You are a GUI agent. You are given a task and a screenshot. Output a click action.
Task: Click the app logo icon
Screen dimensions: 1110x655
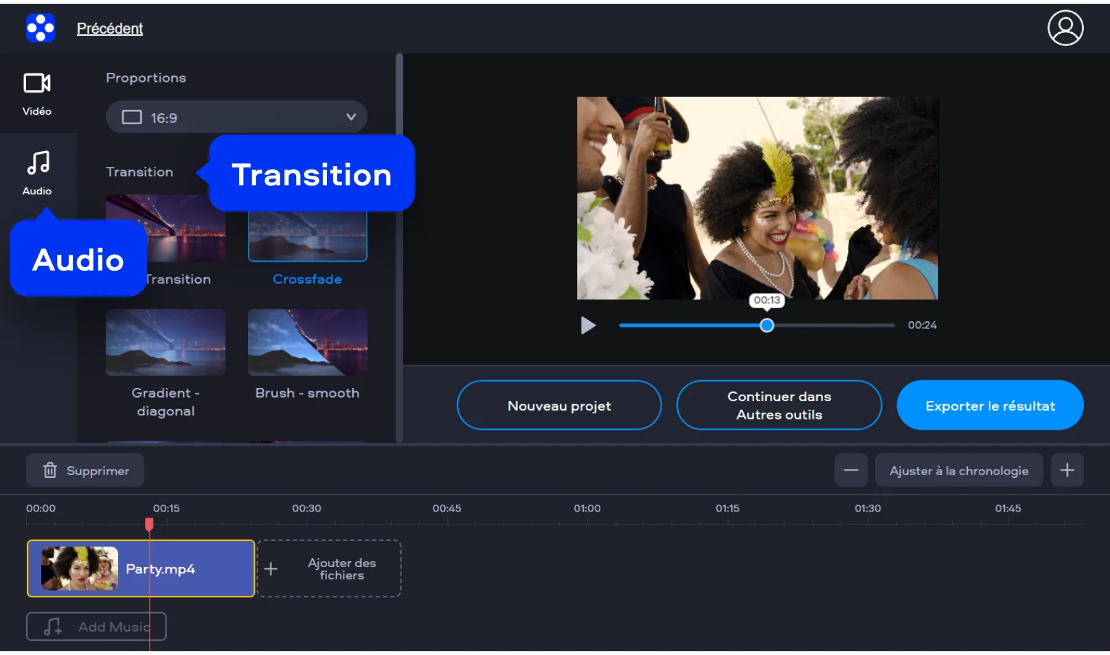pos(41,28)
